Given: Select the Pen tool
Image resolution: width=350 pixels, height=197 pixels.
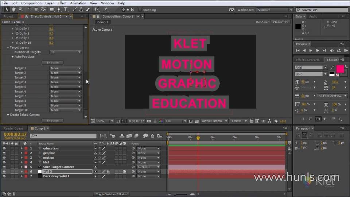Looking at the screenshot, I should coord(59,9).
